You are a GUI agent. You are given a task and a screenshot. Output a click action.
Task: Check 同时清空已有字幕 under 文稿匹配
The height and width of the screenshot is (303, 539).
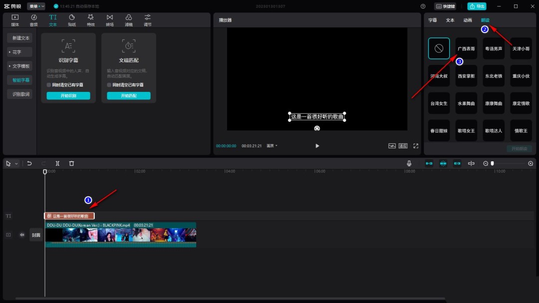(x=109, y=84)
